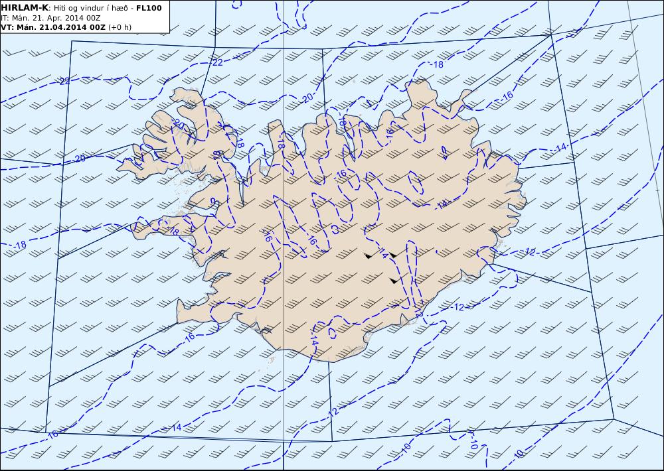This screenshot has height=471, width=664.
Task: Click the -14 isotherm label offshore east of Iceland
Action: pyautogui.click(x=560, y=148)
